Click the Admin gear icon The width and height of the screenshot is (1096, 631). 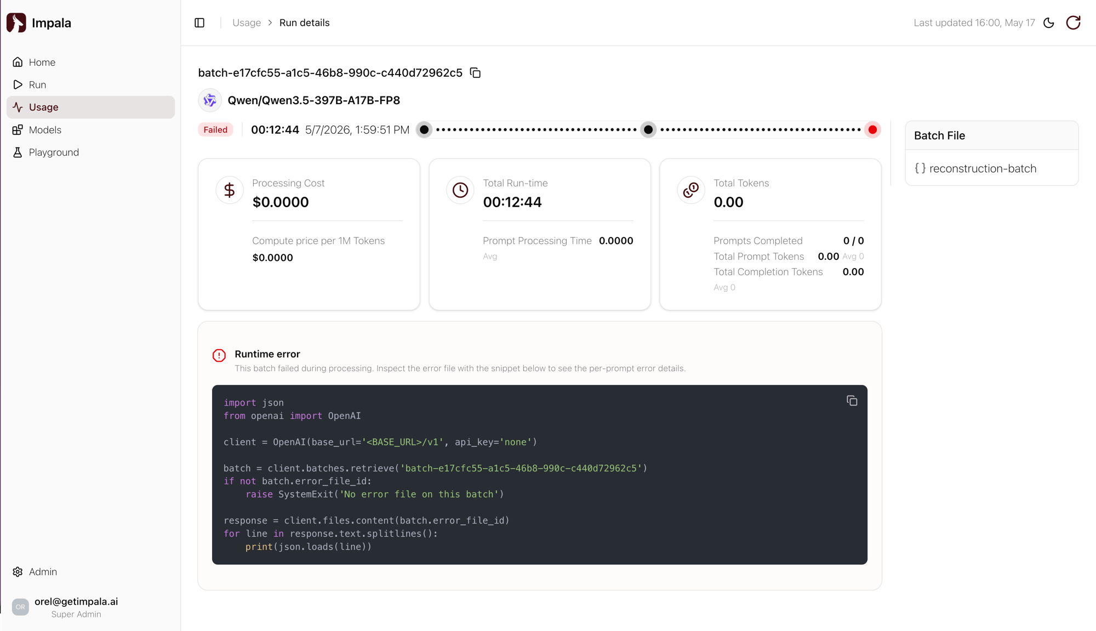pos(18,572)
